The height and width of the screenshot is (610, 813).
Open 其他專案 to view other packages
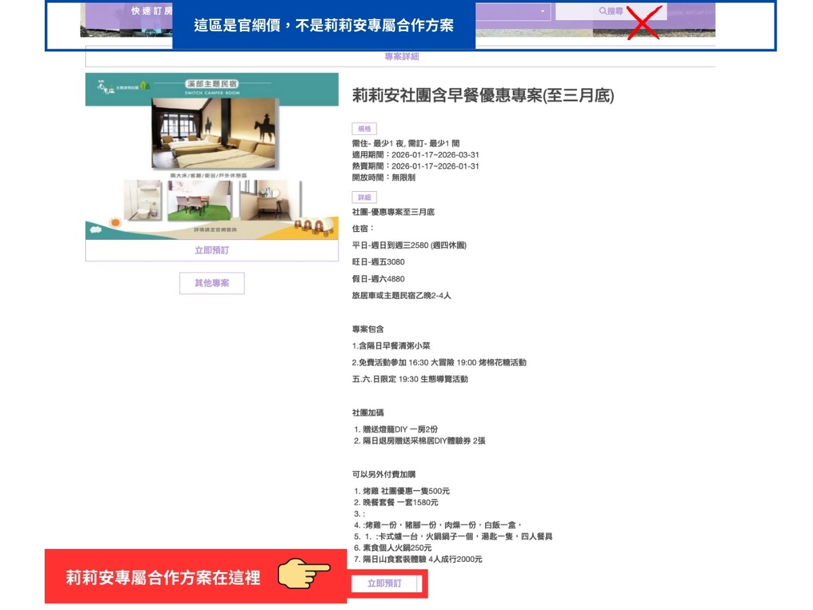[x=211, y=283]
